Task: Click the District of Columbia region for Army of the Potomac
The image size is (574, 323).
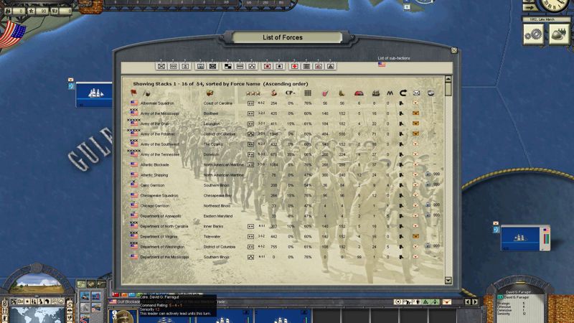Action: 220,134
